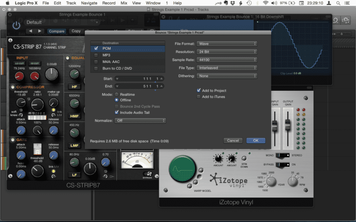
Task: Click OK in the Bounce dialog
Action: tap(256, 141)
